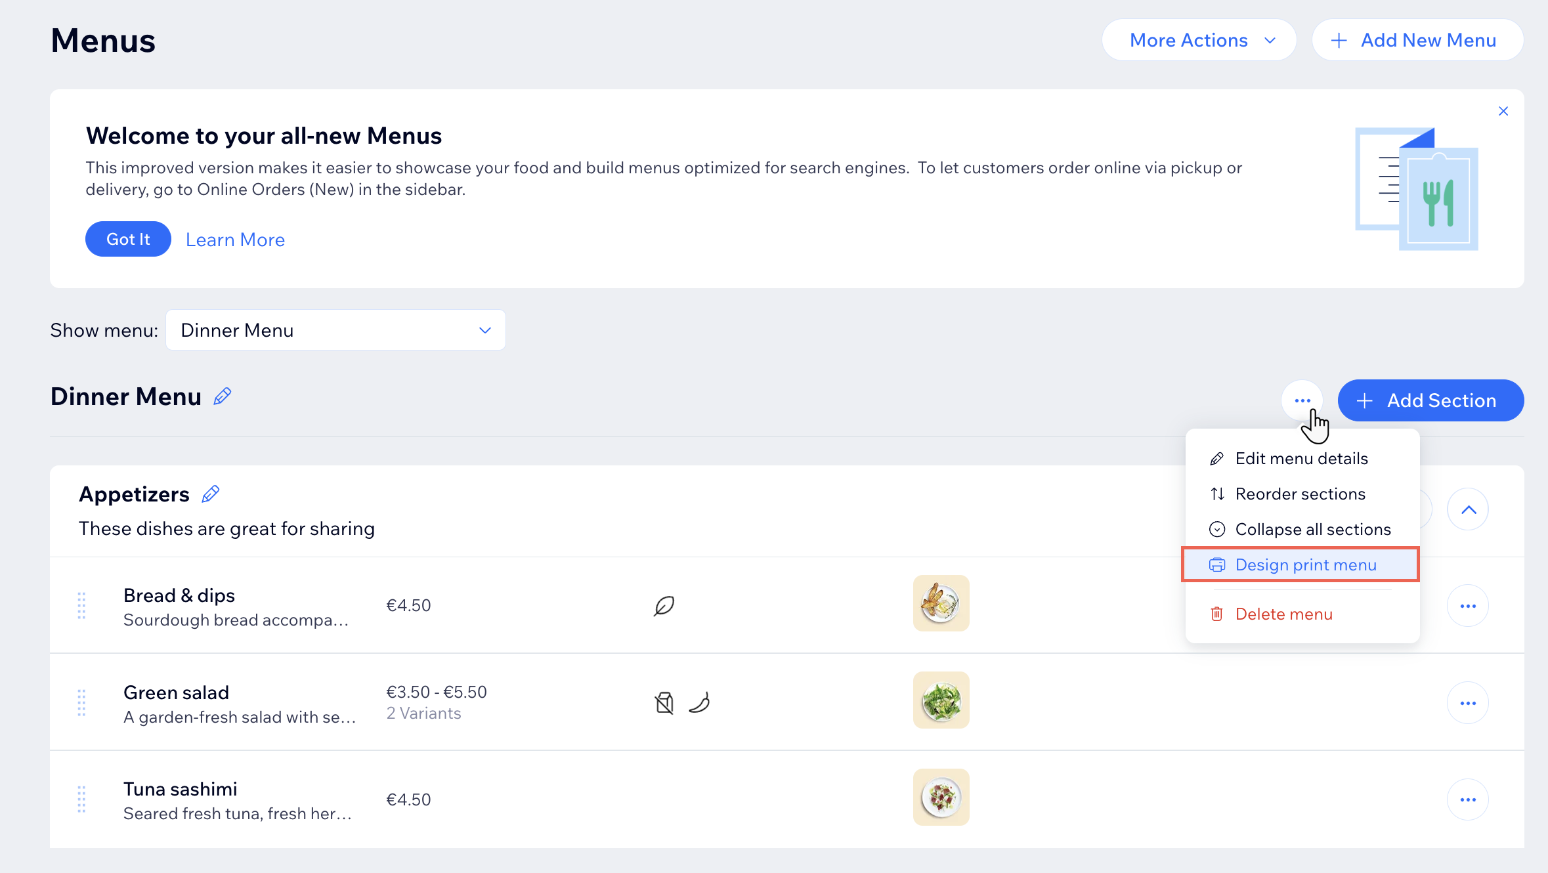Click the Got It button
The height and width of the screenshot is (873, 1548).
click(127, 239)
